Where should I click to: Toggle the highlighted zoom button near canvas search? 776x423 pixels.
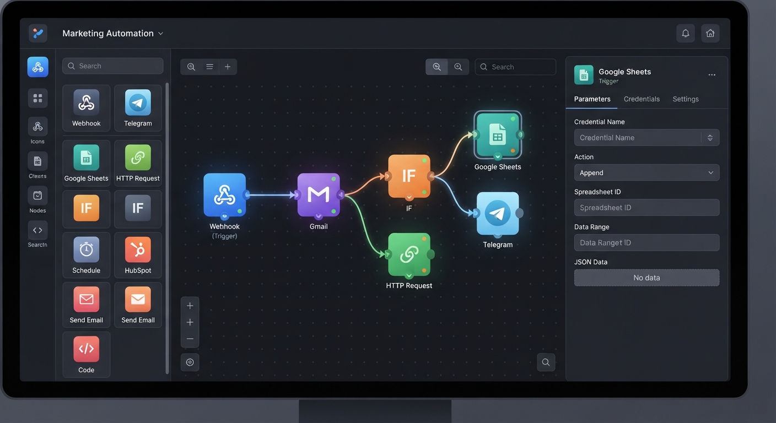click(x=436, y=67)
